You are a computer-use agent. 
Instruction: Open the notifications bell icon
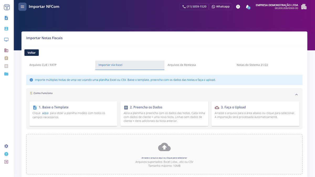(x=248, y=7)
